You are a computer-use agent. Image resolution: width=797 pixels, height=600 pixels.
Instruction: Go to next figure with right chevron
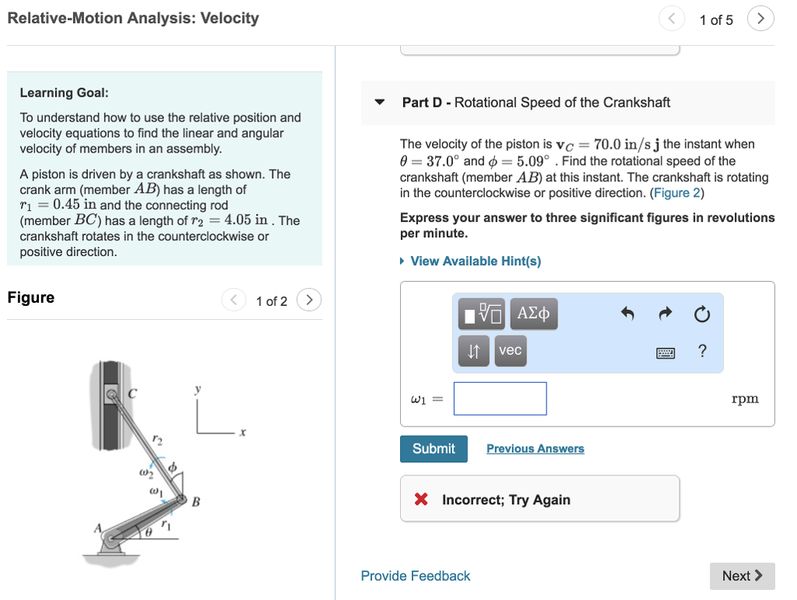[x=309, y=300]
